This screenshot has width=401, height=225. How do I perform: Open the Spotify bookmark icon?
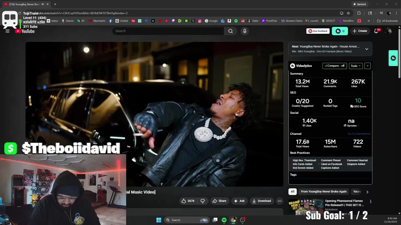coord(236,21)
